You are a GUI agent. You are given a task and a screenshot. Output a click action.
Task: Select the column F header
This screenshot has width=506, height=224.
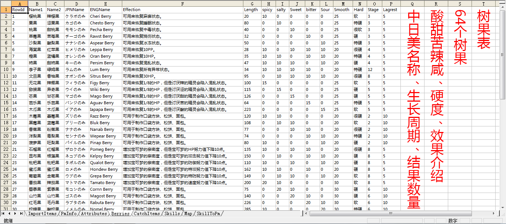(183, 3)
